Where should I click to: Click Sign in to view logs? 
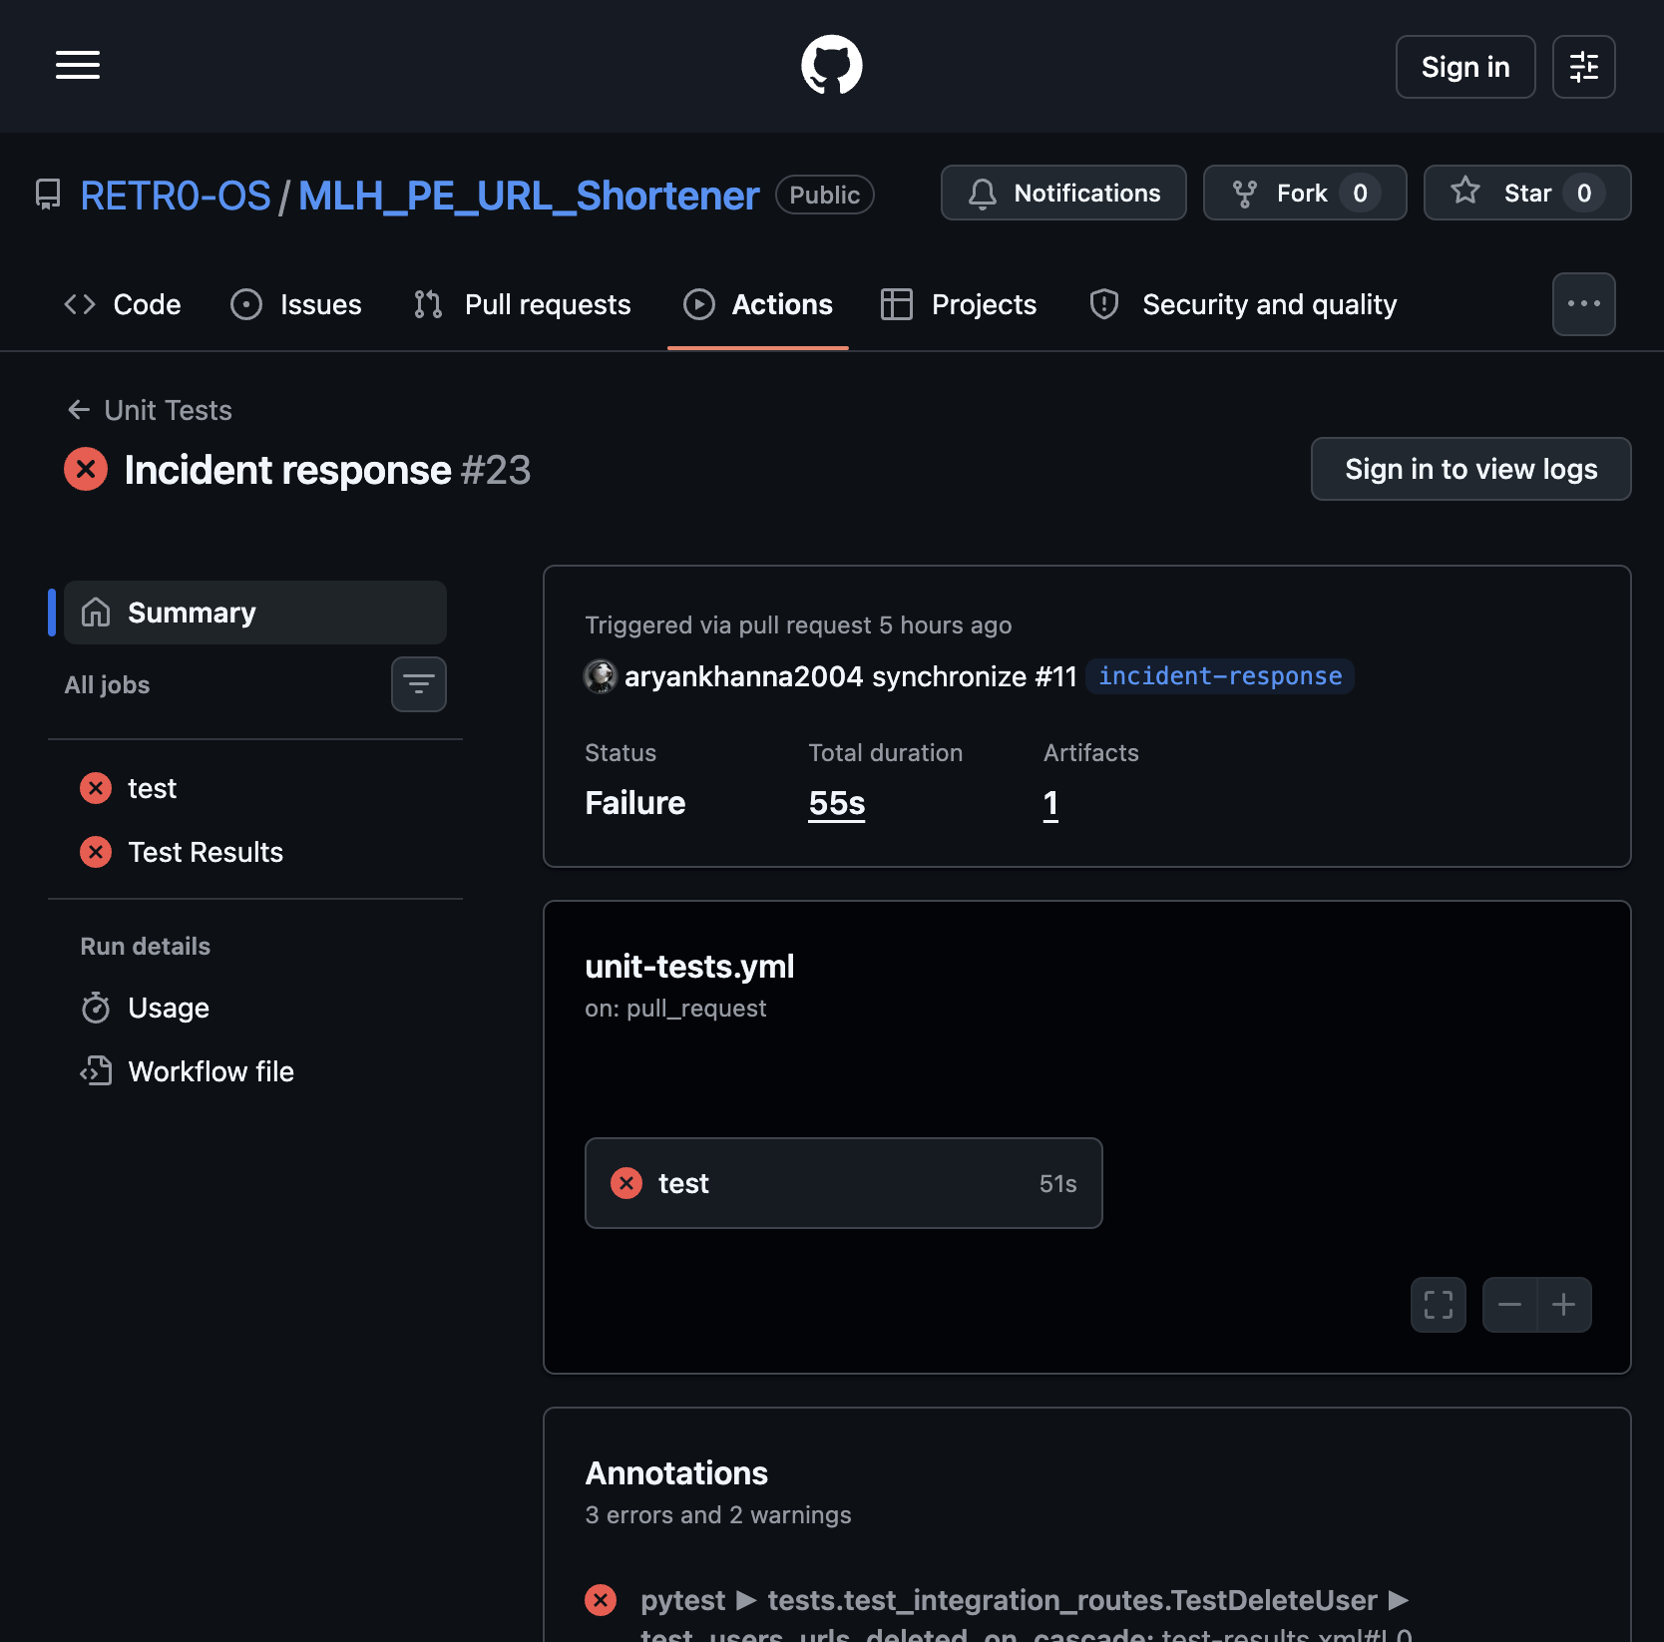tap(1470, 469)
